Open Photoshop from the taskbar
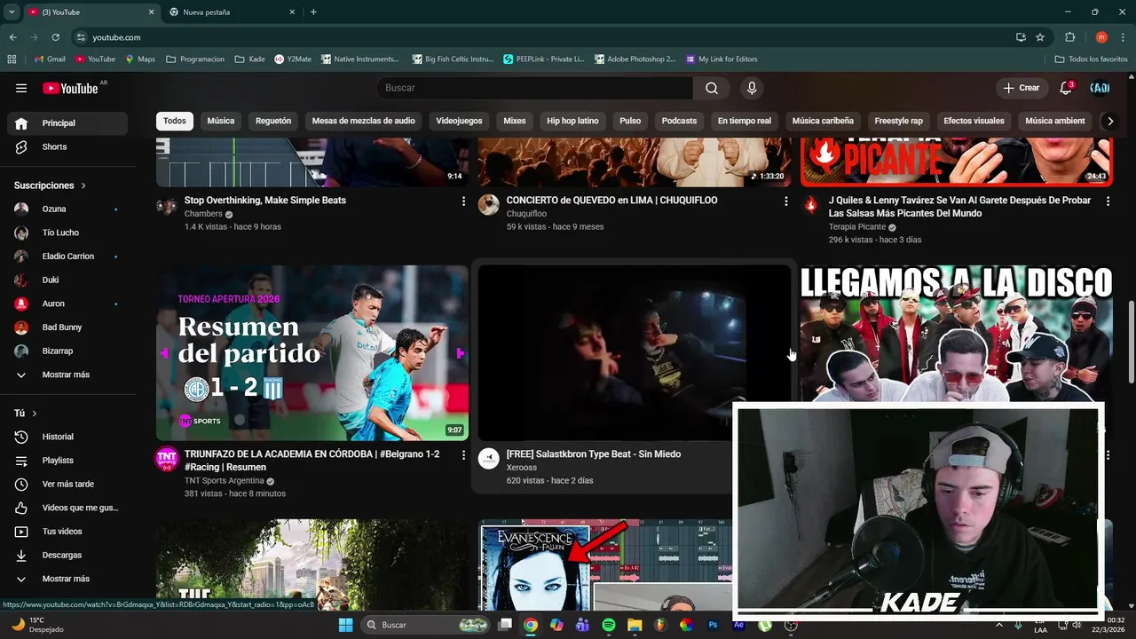The image size is (1136, 639). click(x=713, y=625)
